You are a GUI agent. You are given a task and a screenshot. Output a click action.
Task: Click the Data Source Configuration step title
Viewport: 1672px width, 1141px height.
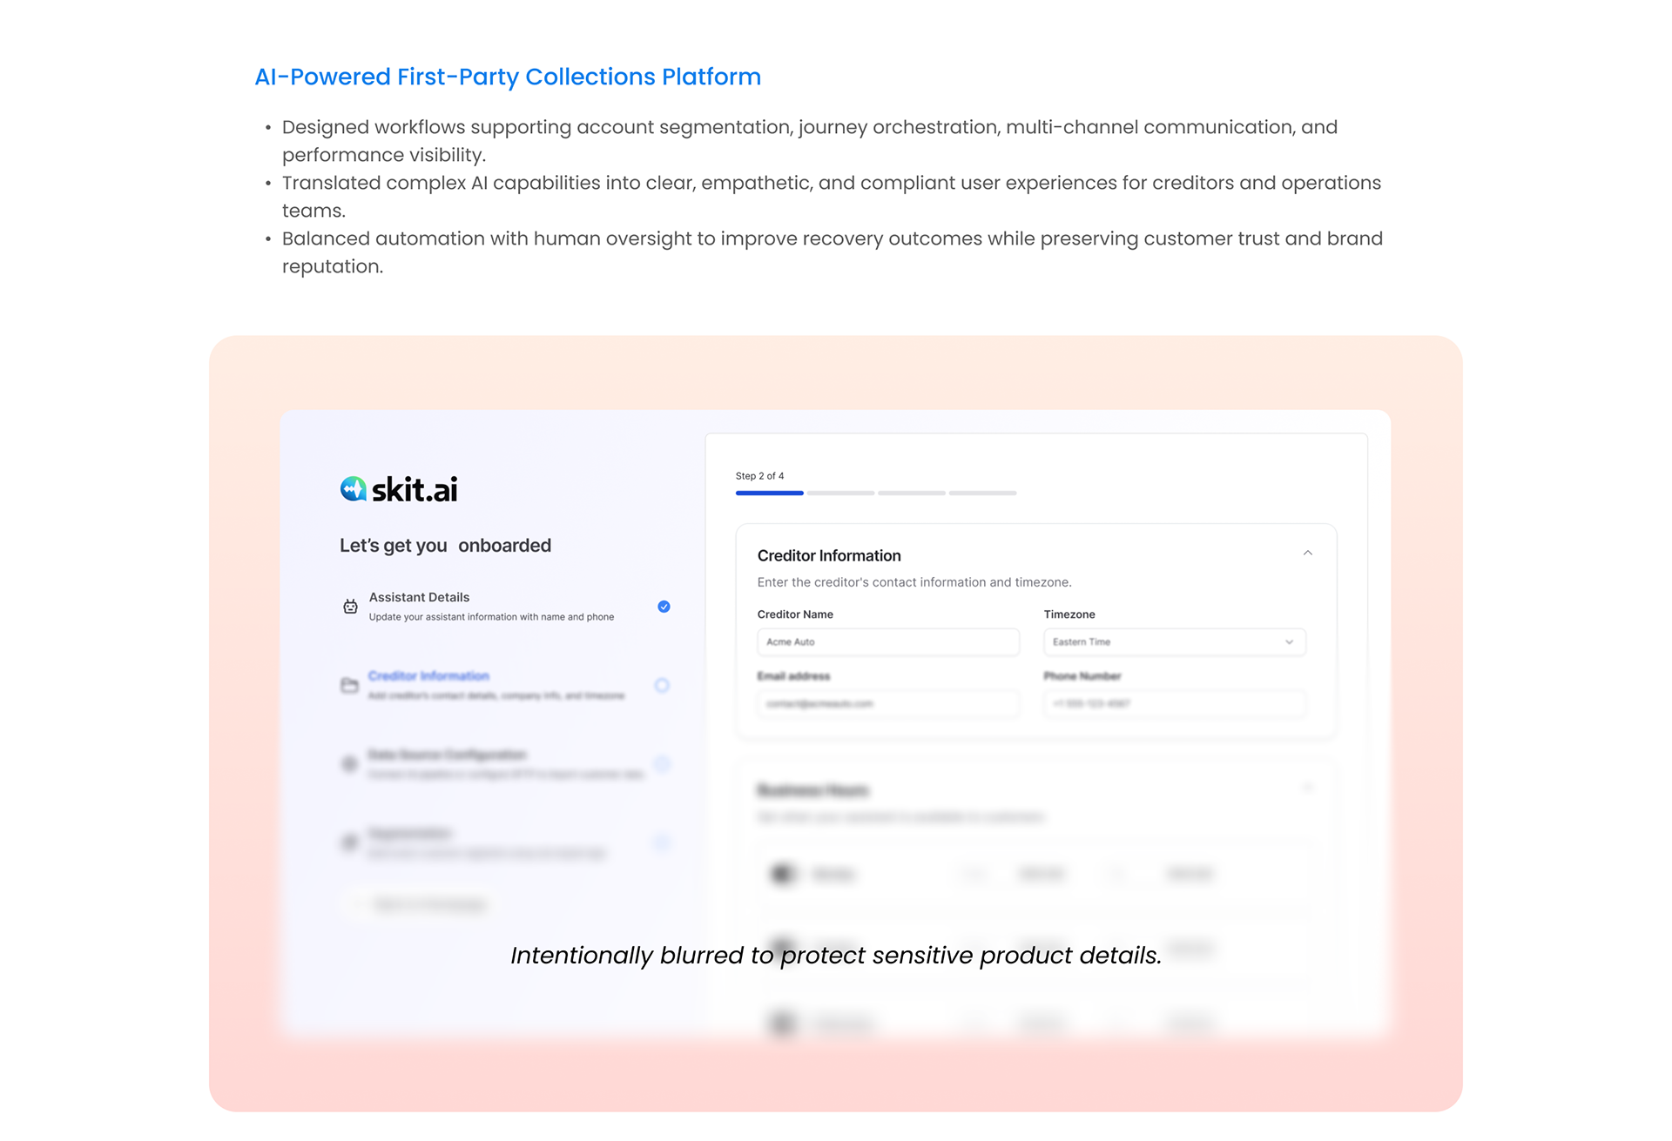447,755
